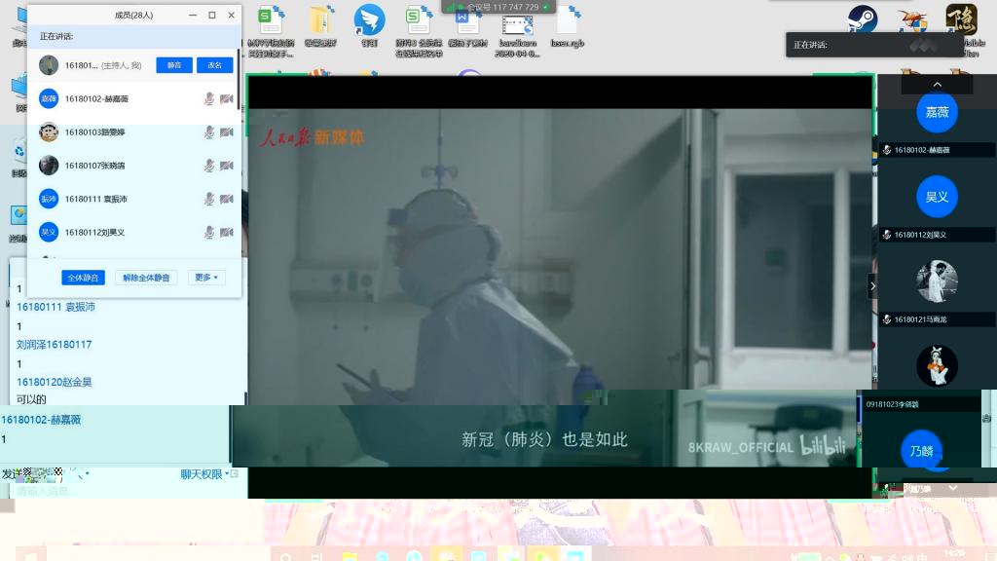This screenshot has width=997, height=561.
Task: Toggle microphone for member 16180107
Action: point(208,166)
